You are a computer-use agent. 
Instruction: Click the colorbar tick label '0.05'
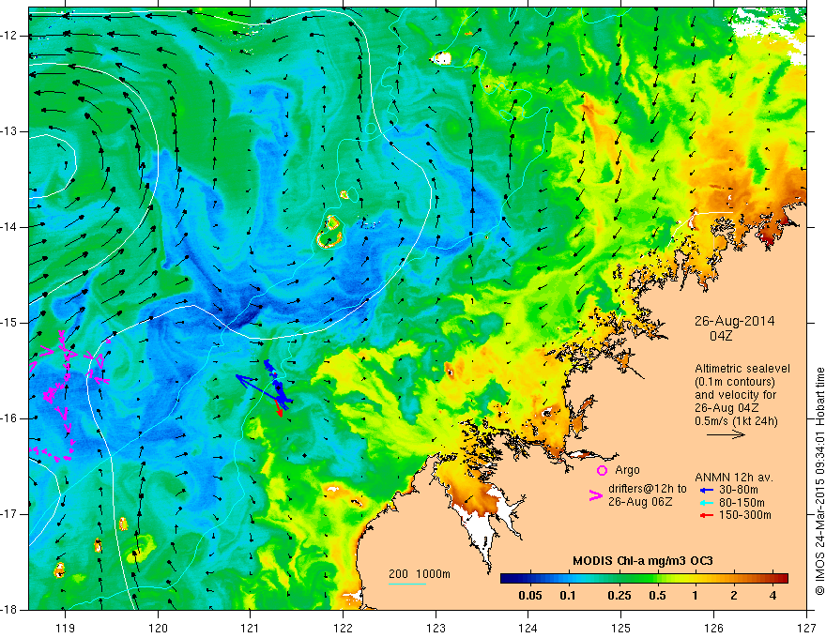click(530, 596)
